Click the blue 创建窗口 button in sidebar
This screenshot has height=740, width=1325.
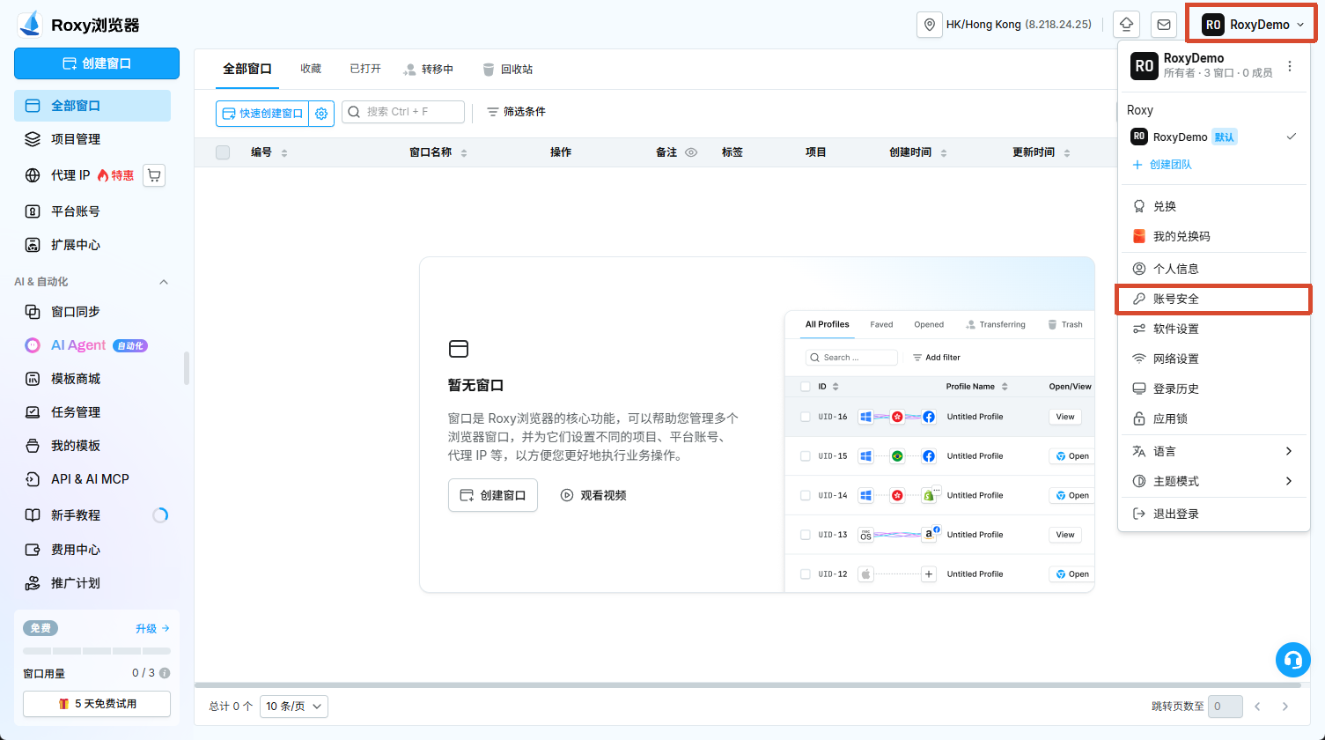[97, 63]
